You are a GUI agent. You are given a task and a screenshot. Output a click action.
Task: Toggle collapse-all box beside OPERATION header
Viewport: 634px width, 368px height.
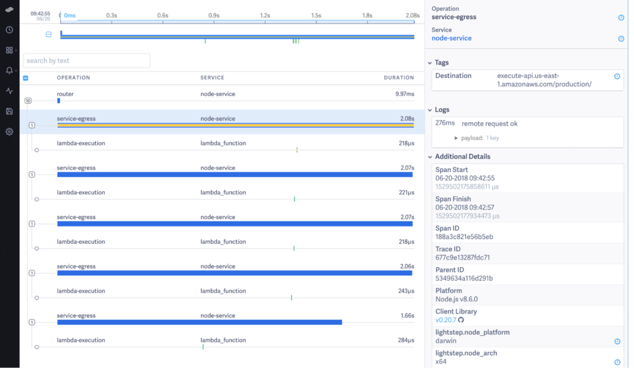[x=25, y=78]
